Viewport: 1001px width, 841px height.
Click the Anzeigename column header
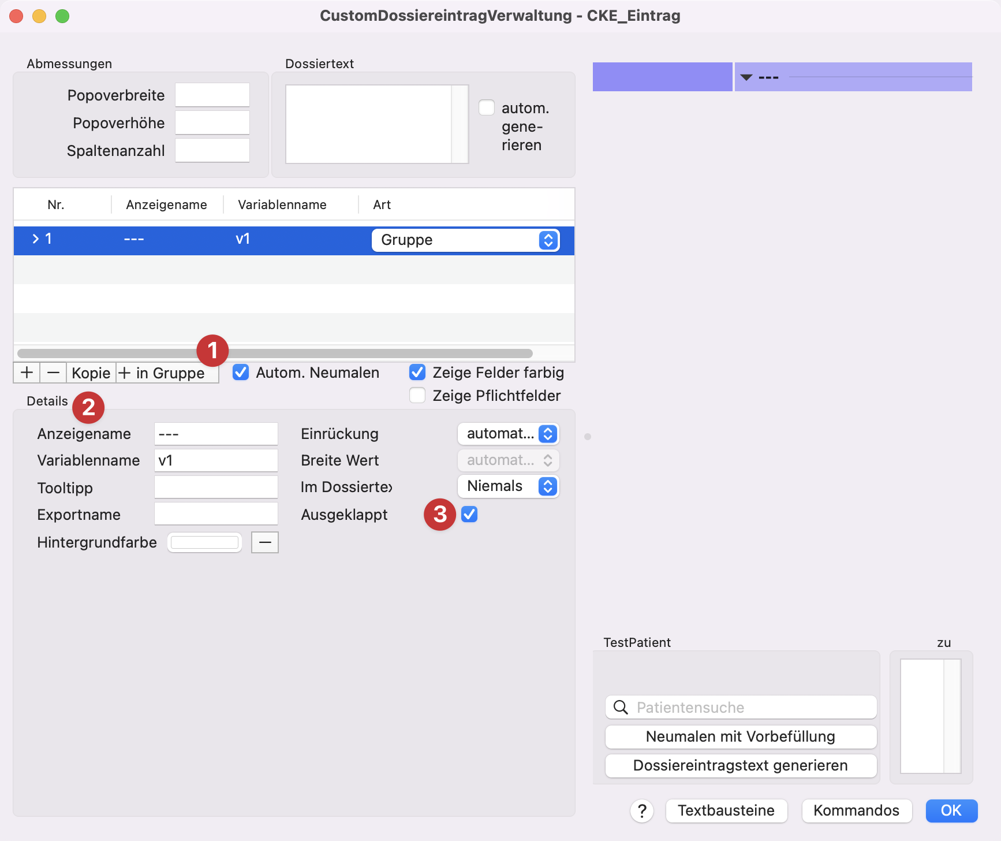(166, 204)
